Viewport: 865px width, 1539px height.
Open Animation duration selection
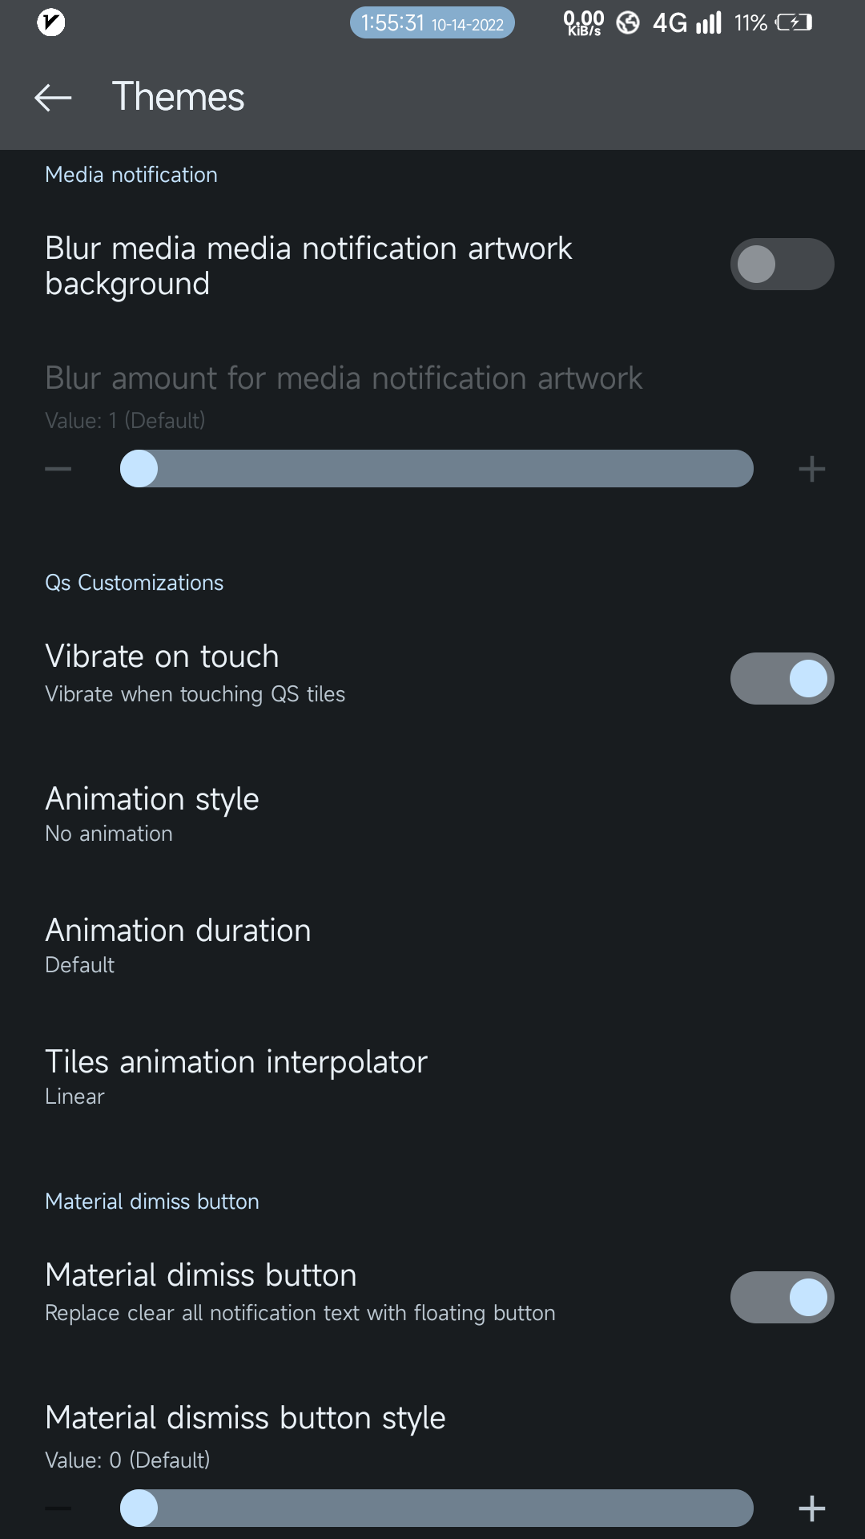click(178, 945)
